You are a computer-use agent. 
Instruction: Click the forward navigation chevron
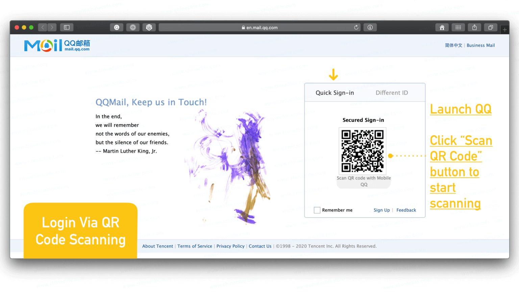tap(52, 27)
